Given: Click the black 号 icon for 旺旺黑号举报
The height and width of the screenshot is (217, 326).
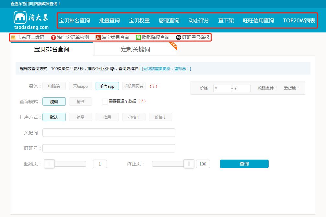Looking at the screenshot, I should tap(179, 37).
